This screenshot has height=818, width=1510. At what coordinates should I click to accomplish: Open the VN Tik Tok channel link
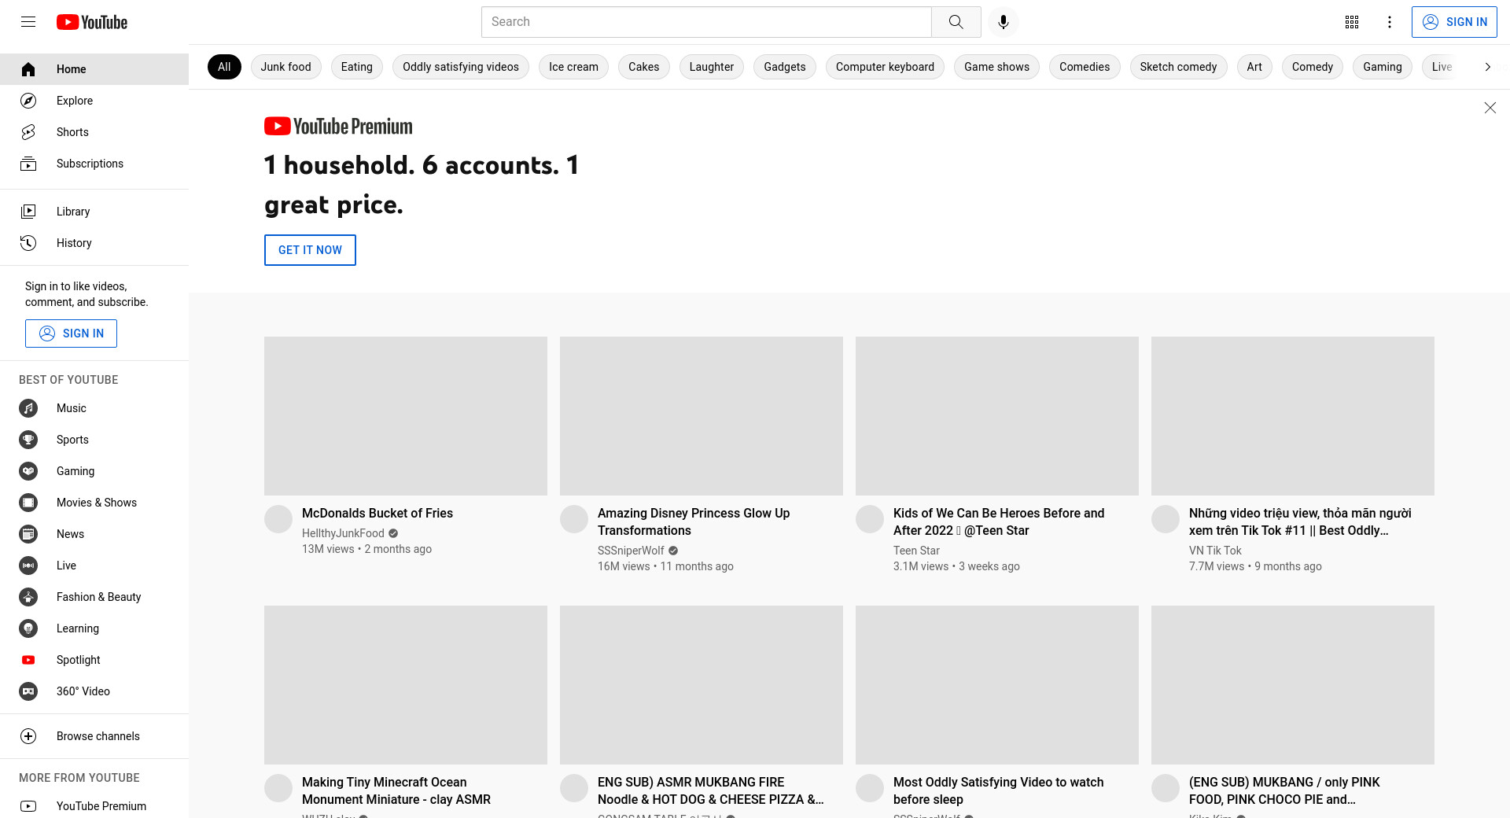coord(1215,551)
